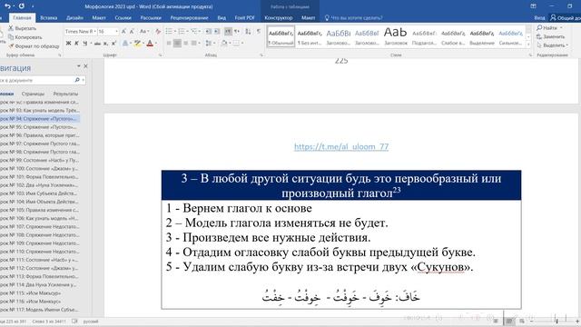Open bullet list dropdown arrow
Screen dimensions: 581x327
pyautogui.click(x=175, y=32)
